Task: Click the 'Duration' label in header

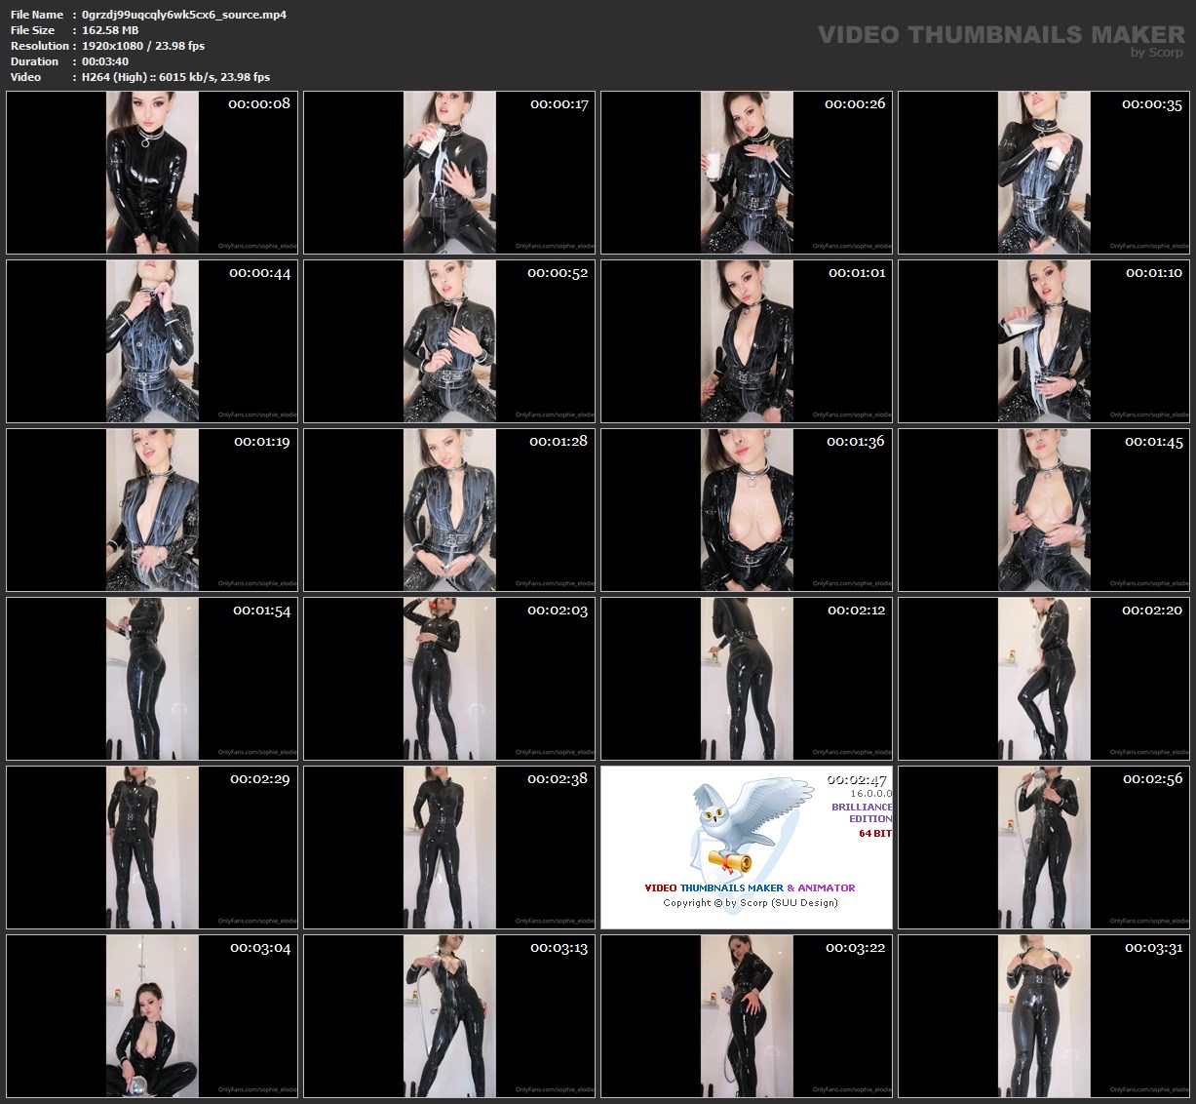Action: (x=35, y=61)
